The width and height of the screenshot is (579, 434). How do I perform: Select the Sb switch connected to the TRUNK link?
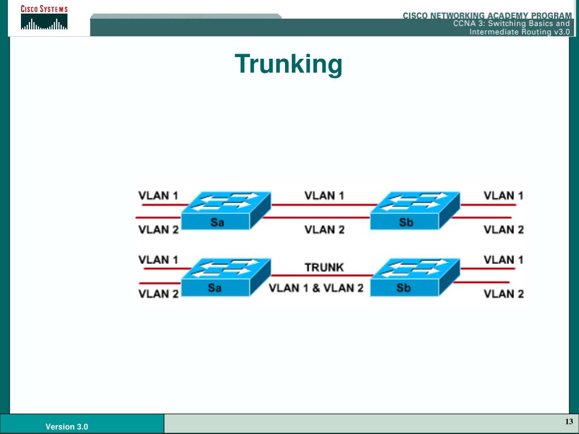(415, 277)
